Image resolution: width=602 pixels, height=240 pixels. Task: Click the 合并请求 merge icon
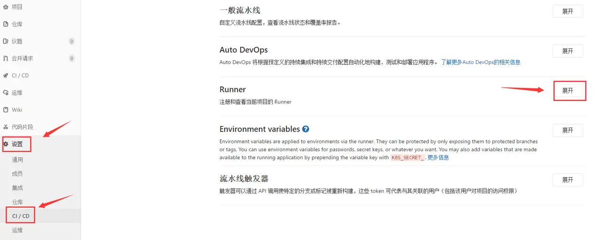coord(6,59)
